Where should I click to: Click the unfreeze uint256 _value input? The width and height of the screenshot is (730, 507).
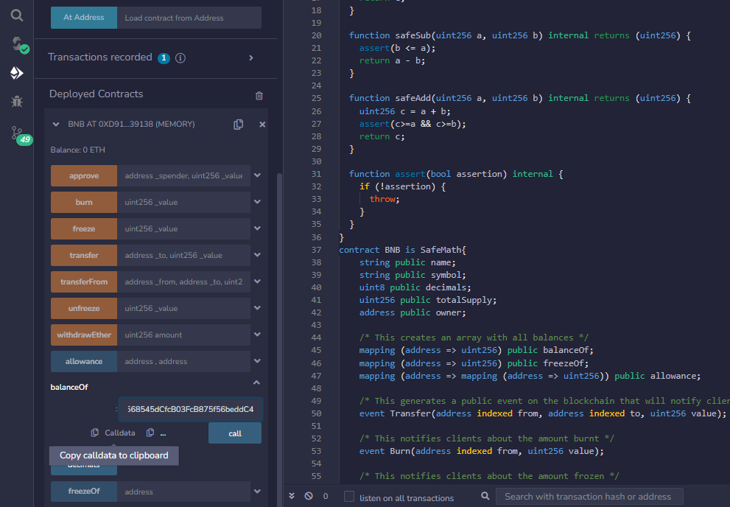[184, 309]
